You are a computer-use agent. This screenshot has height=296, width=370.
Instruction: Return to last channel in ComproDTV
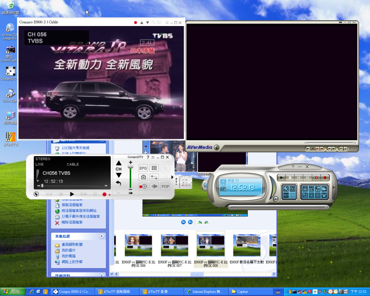point(119,183)
